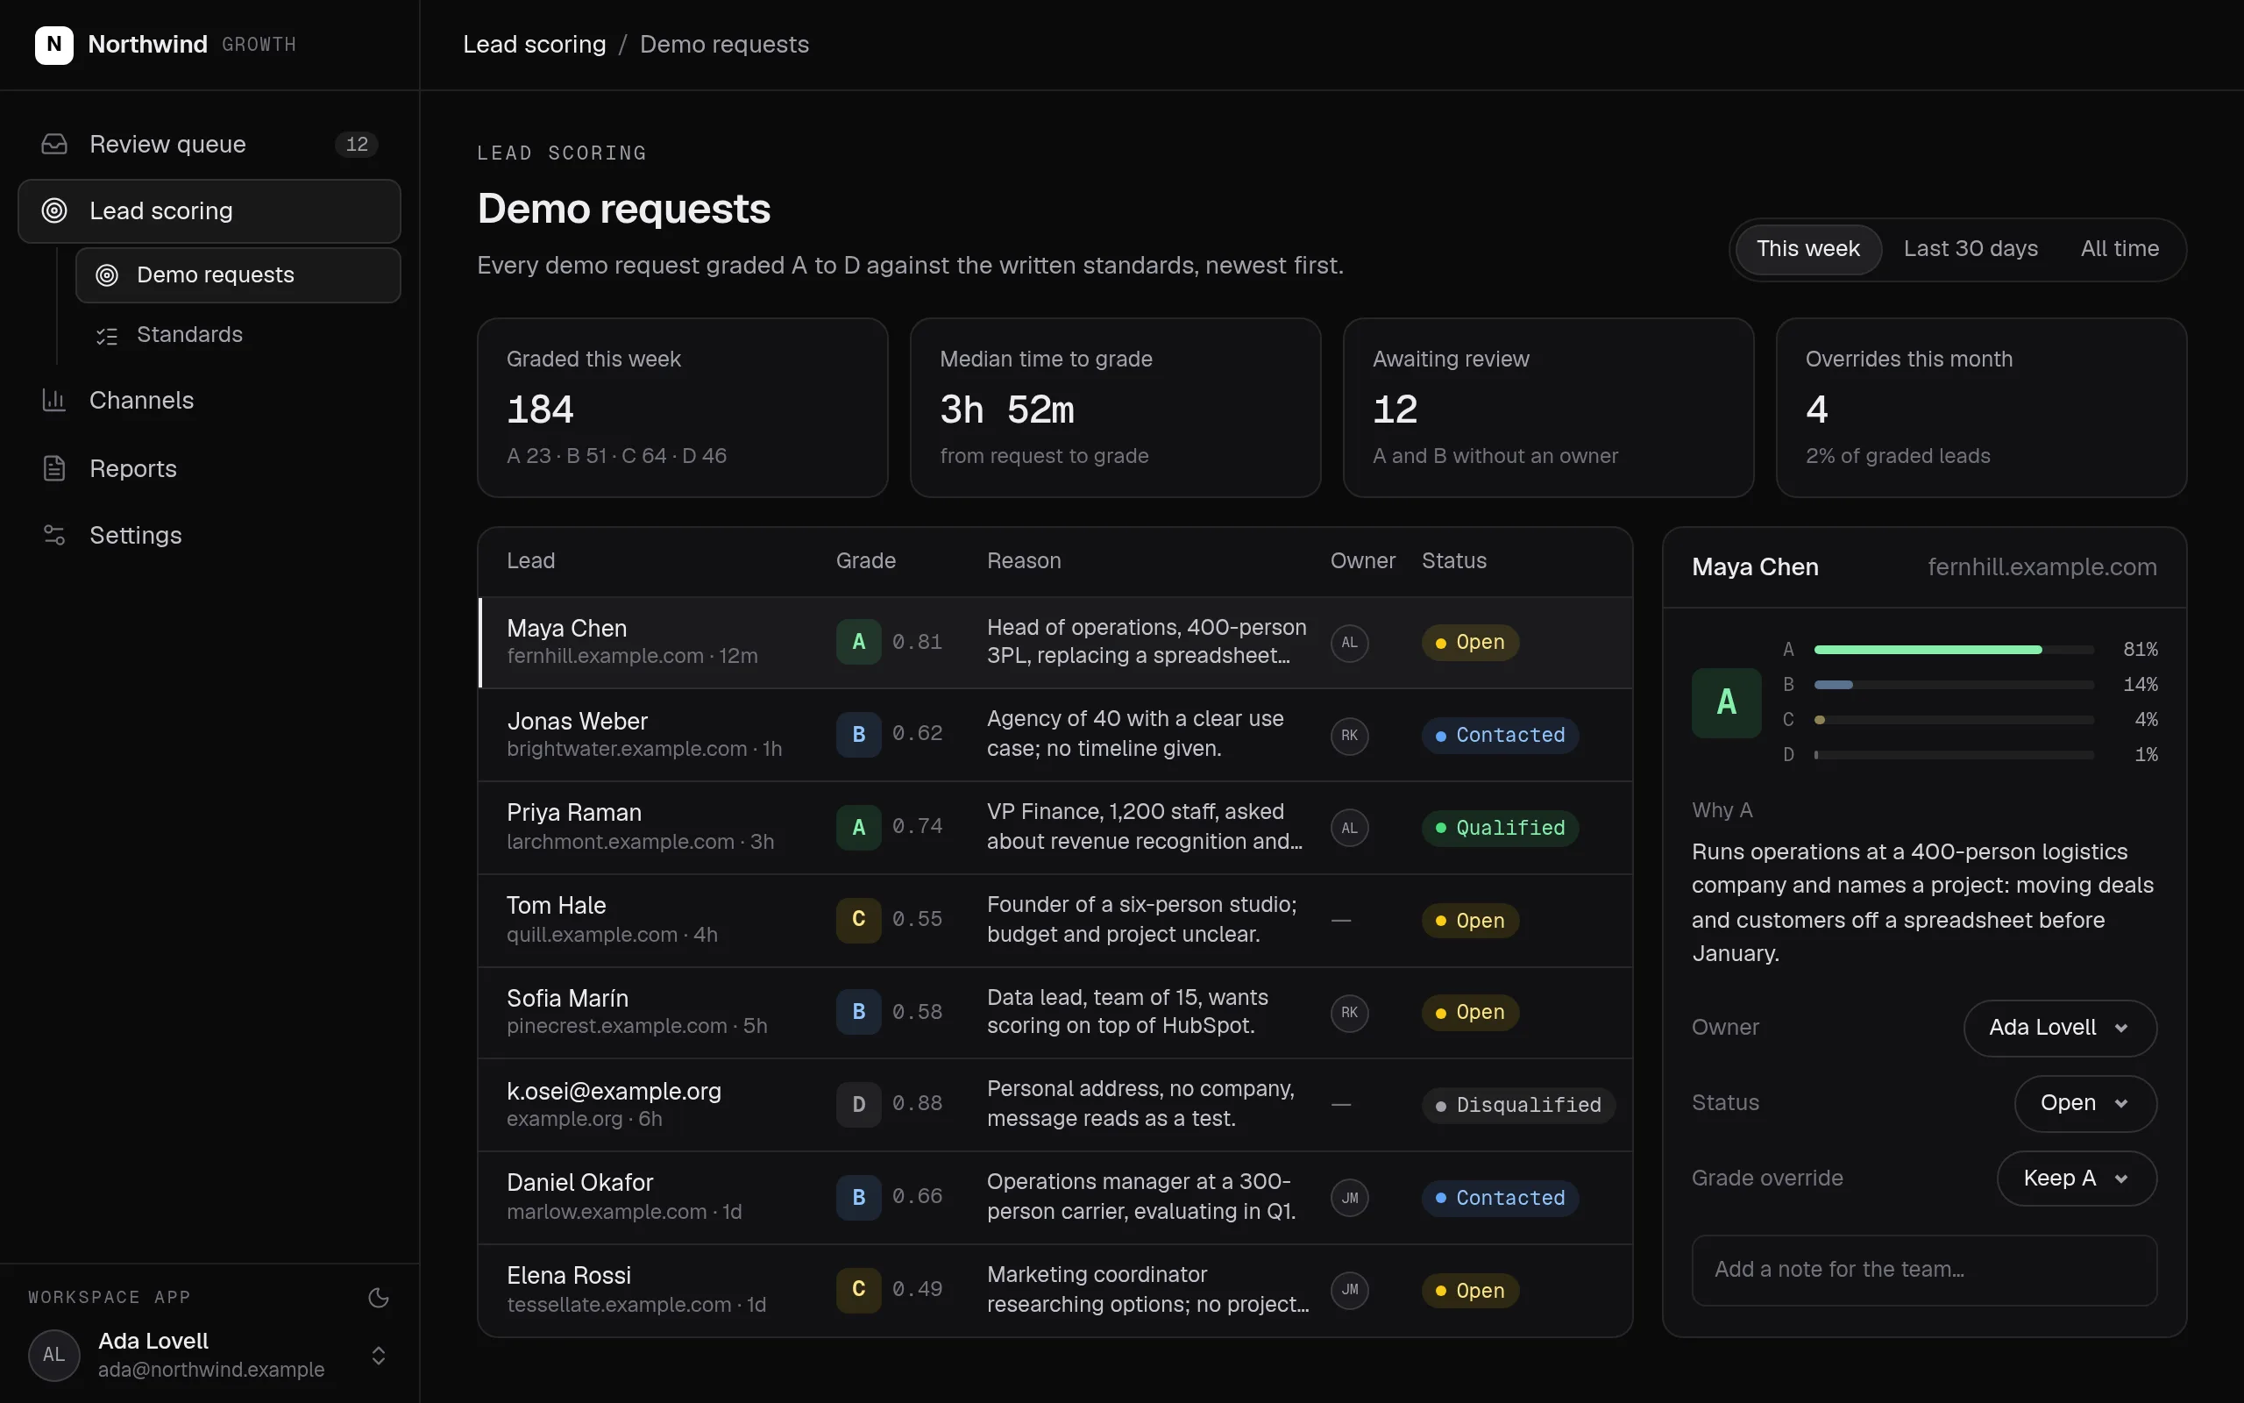Open the Awaiting review card
This screenshot has width=2244, height=1403.
(x=1548, y=408)
